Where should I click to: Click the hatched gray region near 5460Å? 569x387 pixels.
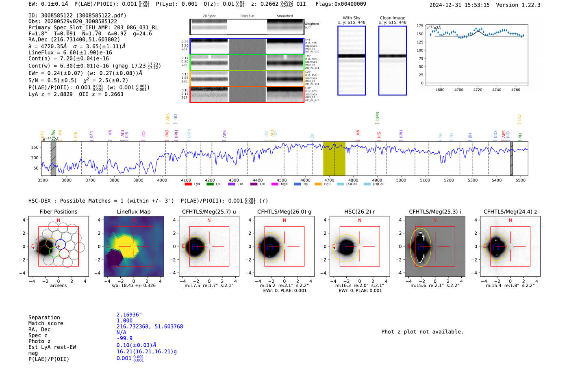[512, 159]
